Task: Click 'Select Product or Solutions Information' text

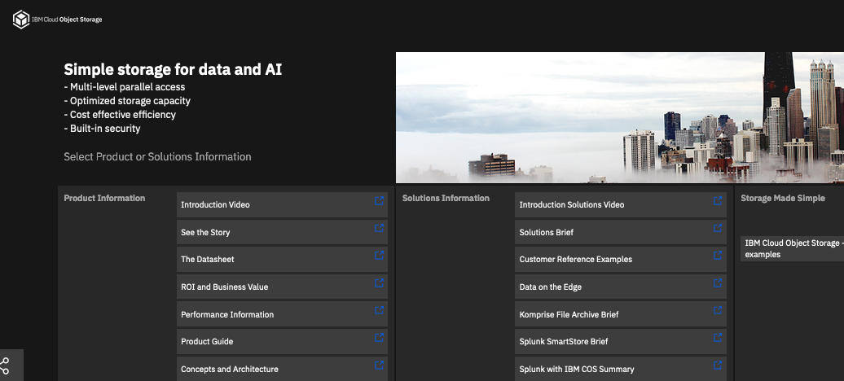Action: coord(158,156)
